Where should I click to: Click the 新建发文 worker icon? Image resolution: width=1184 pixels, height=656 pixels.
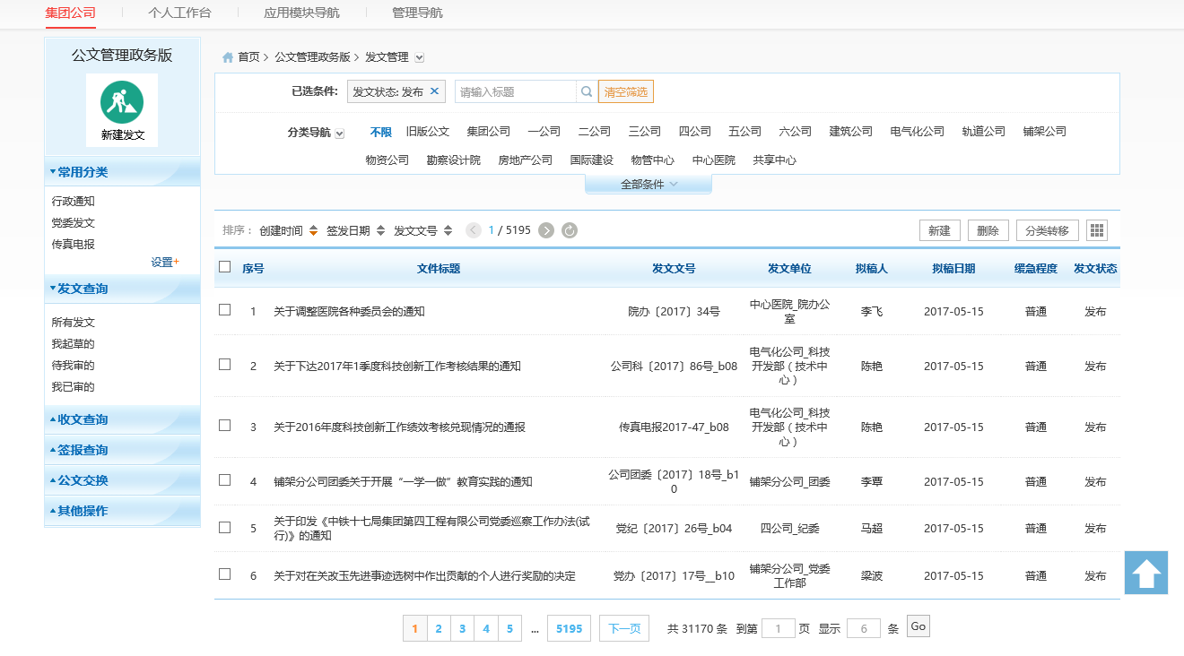122,102
